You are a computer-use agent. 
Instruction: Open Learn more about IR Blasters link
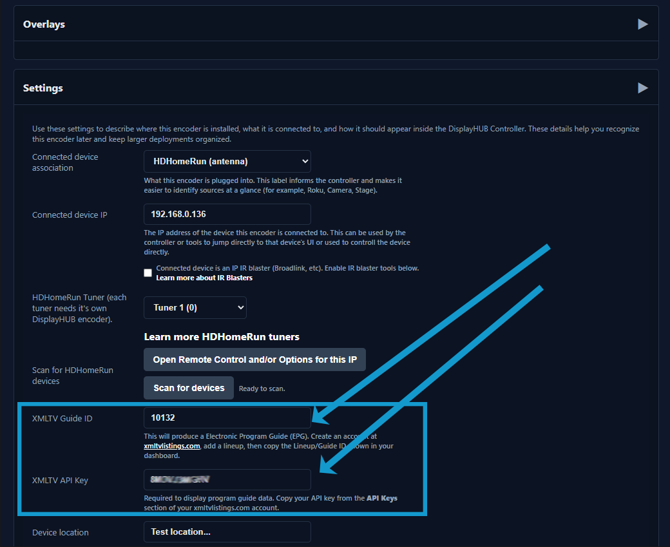click(204, 278)
